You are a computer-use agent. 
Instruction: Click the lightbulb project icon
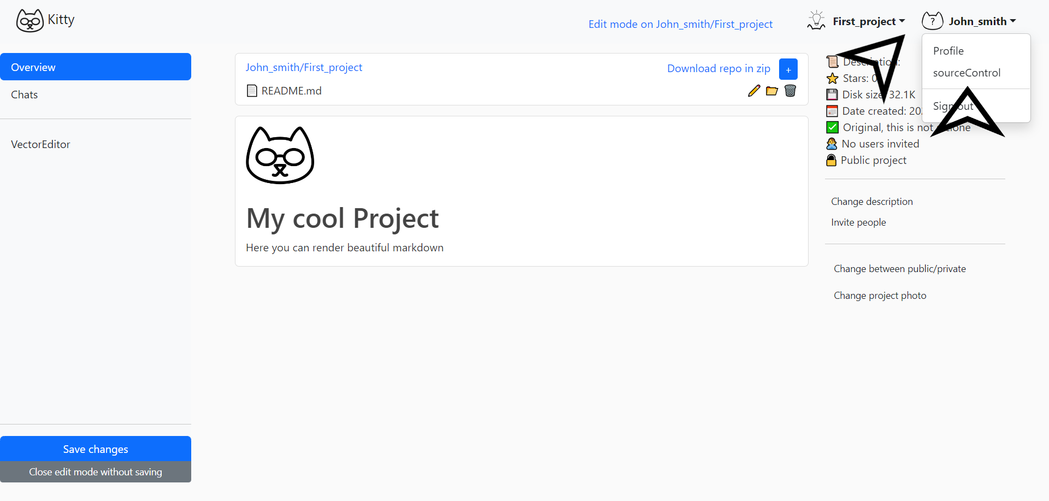tap(816, 21)
